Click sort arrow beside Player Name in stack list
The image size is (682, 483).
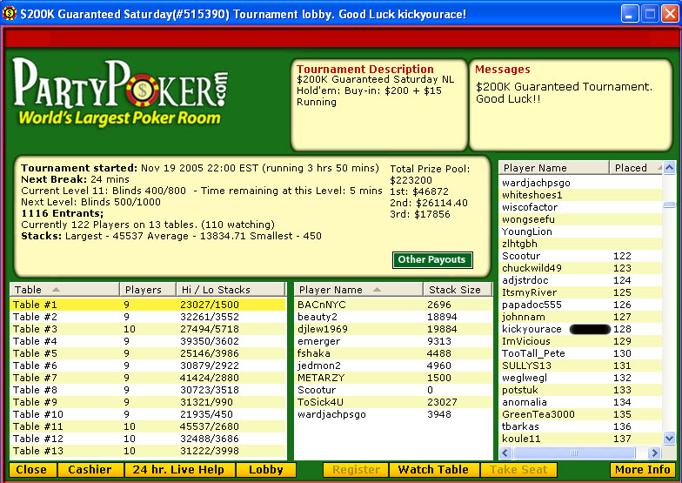tap(377, 290)
